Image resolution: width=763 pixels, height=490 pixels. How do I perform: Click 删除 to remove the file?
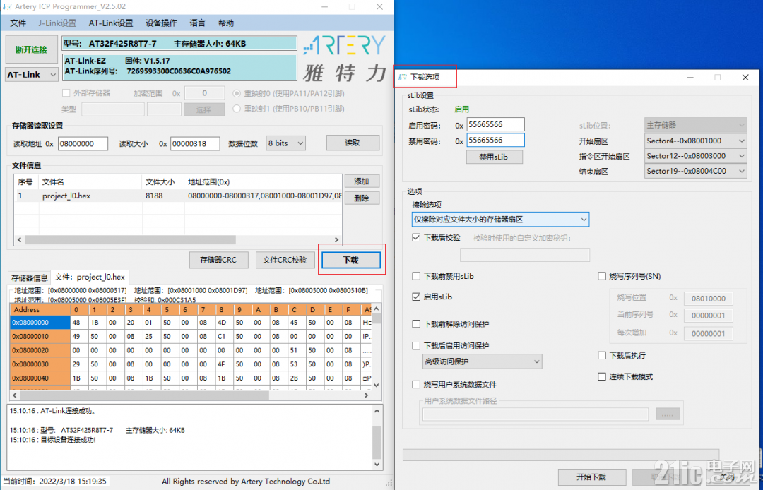click(362, 198)
